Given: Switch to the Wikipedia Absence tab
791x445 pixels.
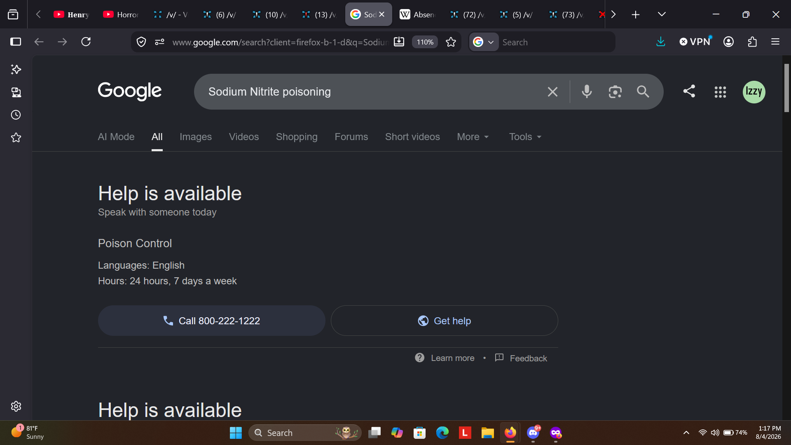Looking at the screenshot, I should (418, 14).
